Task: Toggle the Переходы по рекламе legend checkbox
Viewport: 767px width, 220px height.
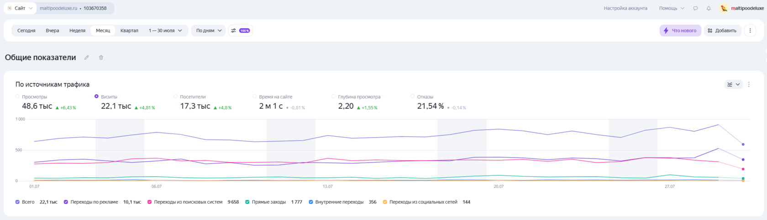Action: click(66, 202)
